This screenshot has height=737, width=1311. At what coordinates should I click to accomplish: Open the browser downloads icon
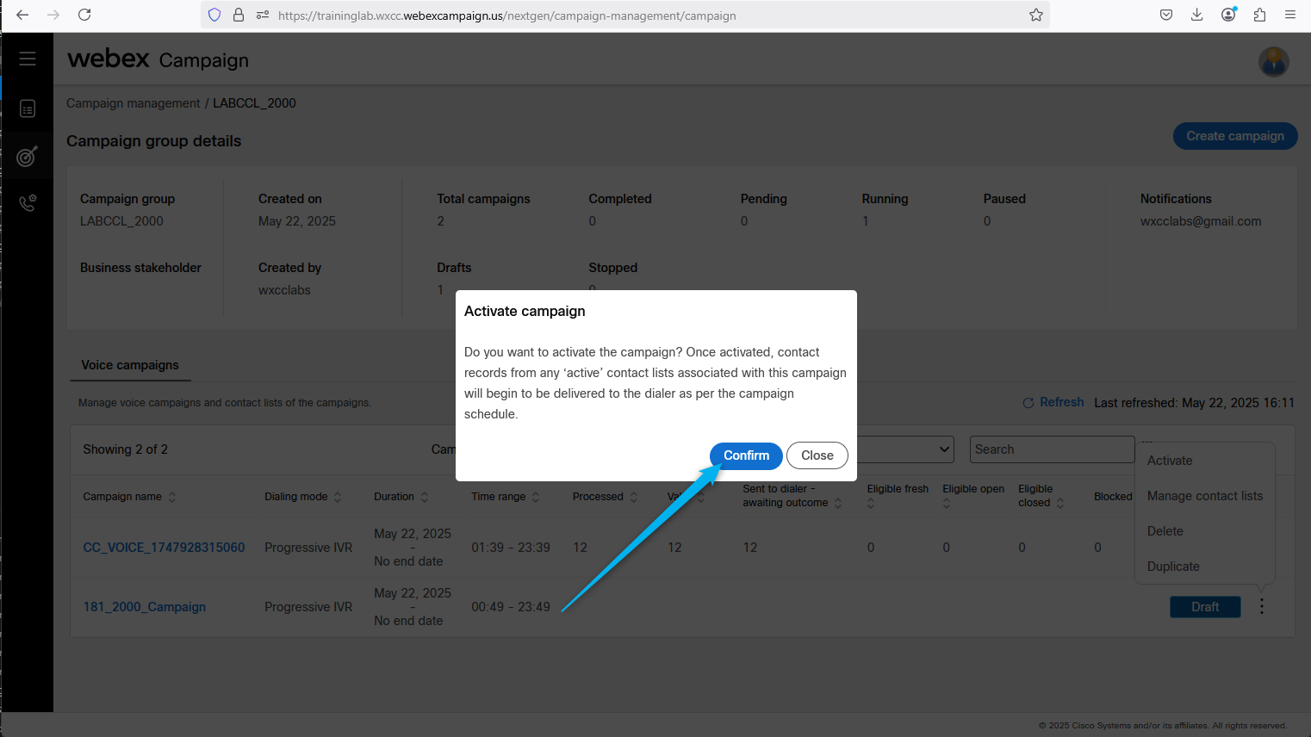(1196, 15)
